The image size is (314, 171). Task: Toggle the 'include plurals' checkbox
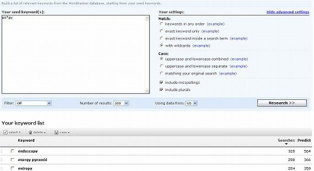click(161, 89)
